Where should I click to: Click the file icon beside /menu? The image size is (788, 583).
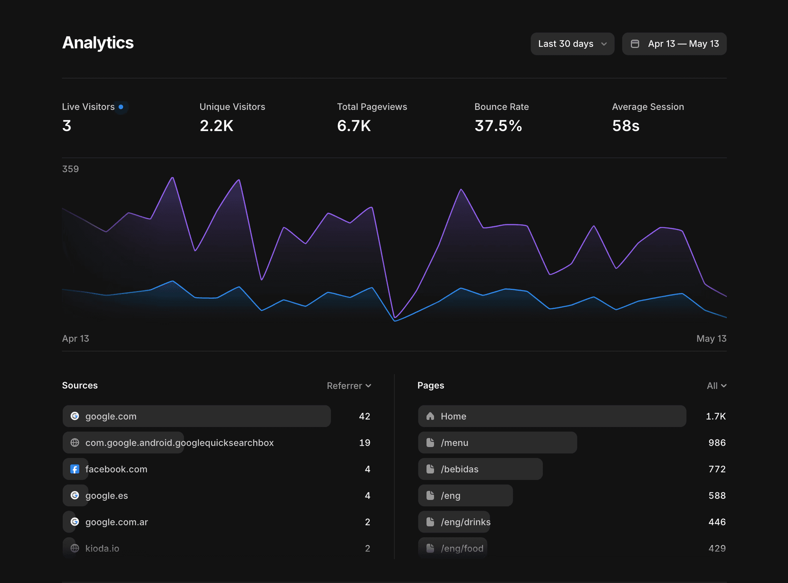(x=430, y=443)
